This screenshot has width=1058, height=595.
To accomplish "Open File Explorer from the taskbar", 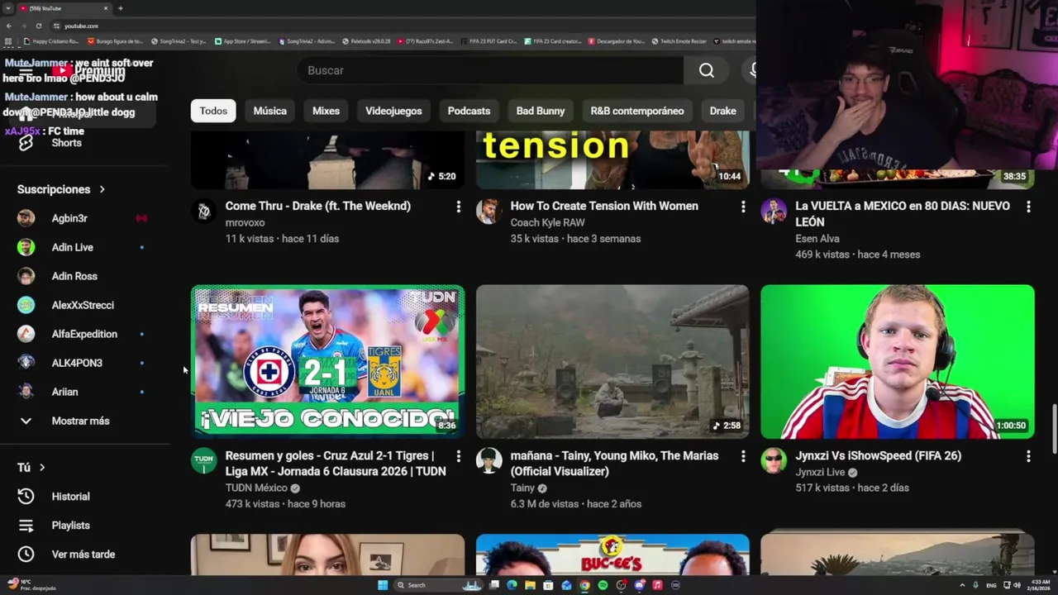I will coord(530,585).
